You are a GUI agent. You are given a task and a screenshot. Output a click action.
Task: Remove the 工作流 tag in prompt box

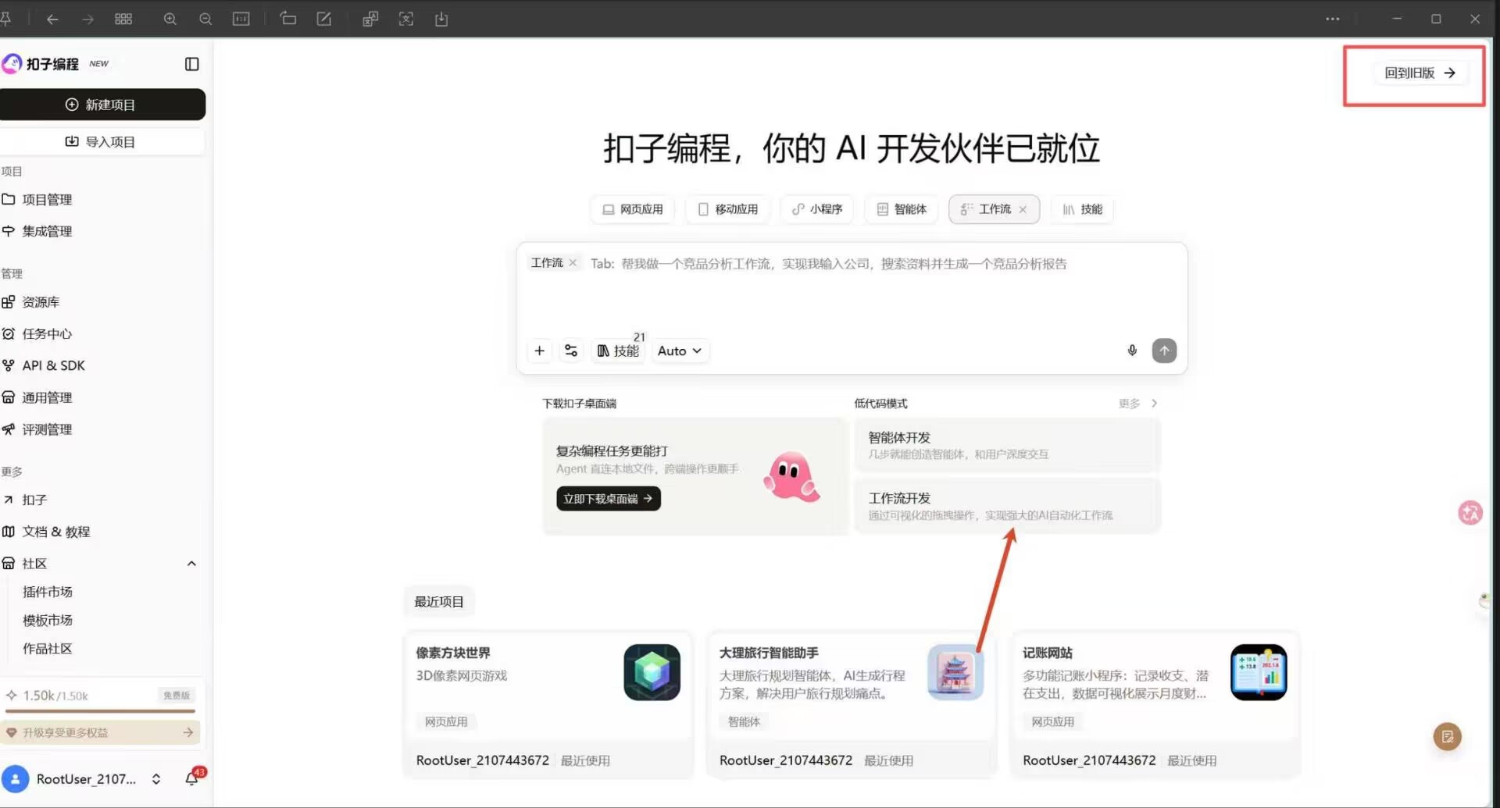pos(573,263)
